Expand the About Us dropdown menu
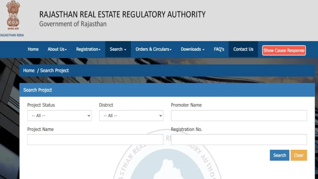318x179 pixels. 57,49
